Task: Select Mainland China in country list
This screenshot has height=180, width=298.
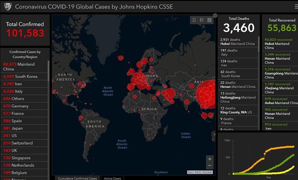Action: coord(24,67)
